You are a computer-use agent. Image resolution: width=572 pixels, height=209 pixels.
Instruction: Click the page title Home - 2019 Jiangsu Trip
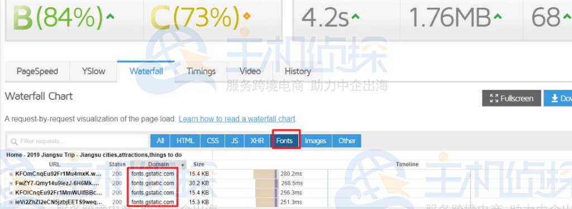(x=94, y=155)
